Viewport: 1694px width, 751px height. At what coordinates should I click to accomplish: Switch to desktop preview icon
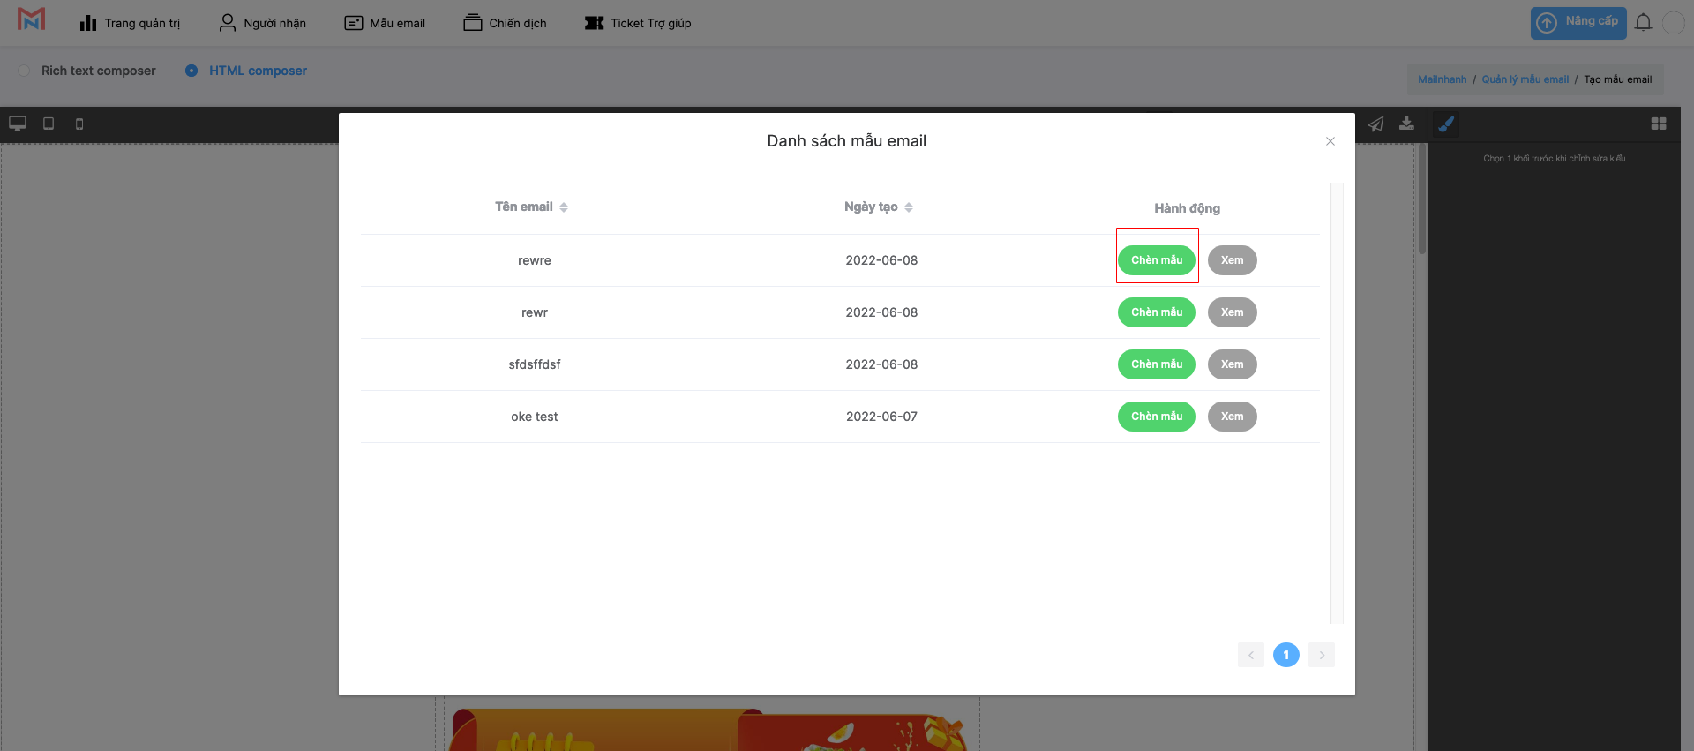click(18, 124)
